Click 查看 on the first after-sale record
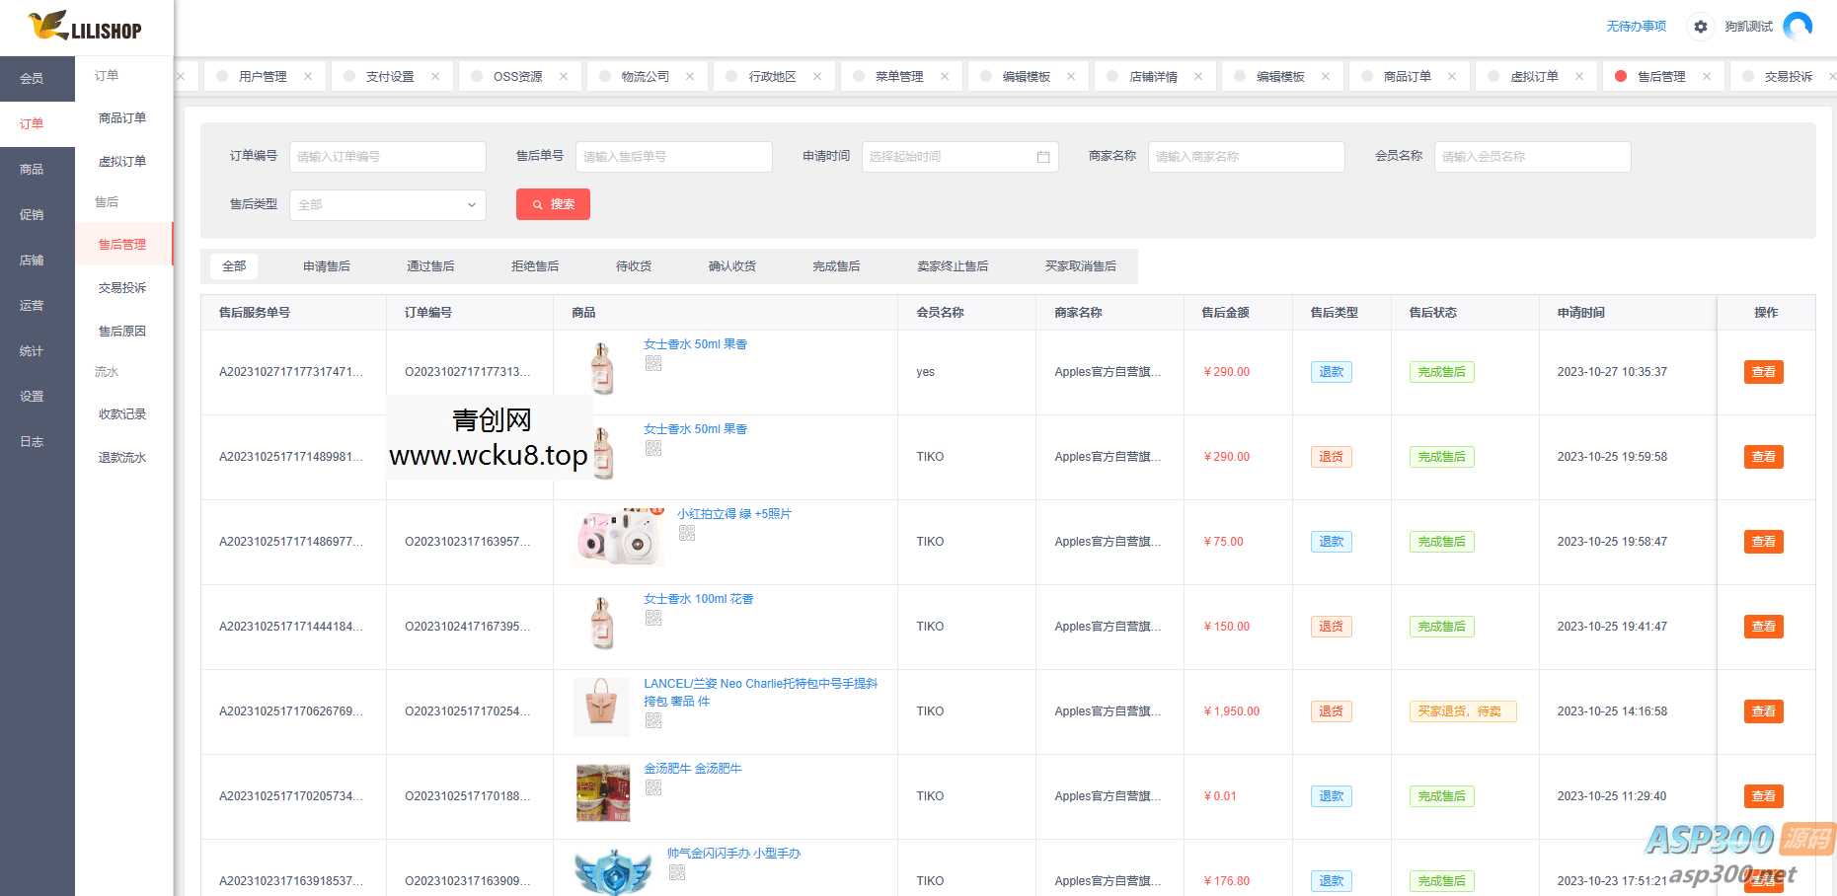 [x=1763, y=372]
